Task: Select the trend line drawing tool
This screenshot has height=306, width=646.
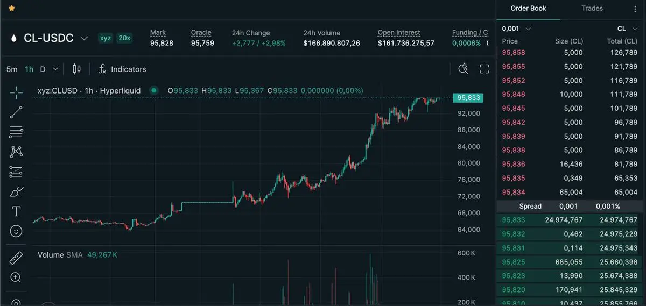Action: click(16, 112)
